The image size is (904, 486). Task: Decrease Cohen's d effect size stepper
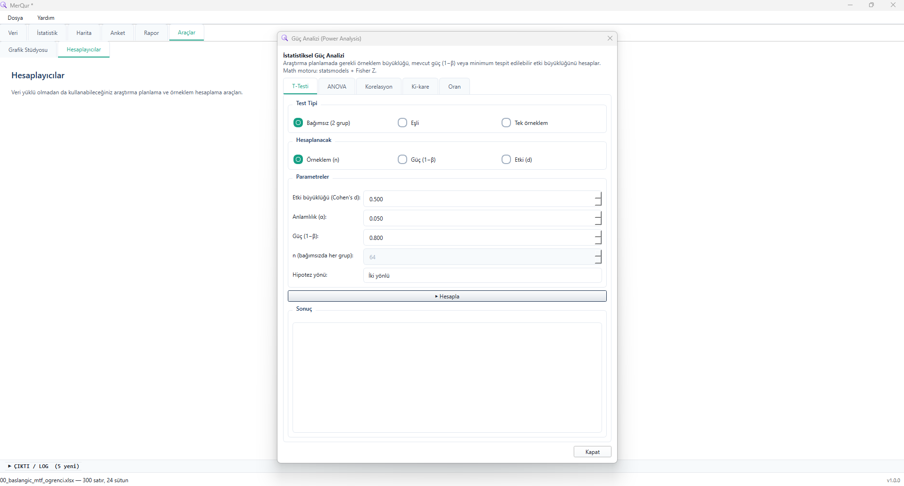[x=598, y=202]
